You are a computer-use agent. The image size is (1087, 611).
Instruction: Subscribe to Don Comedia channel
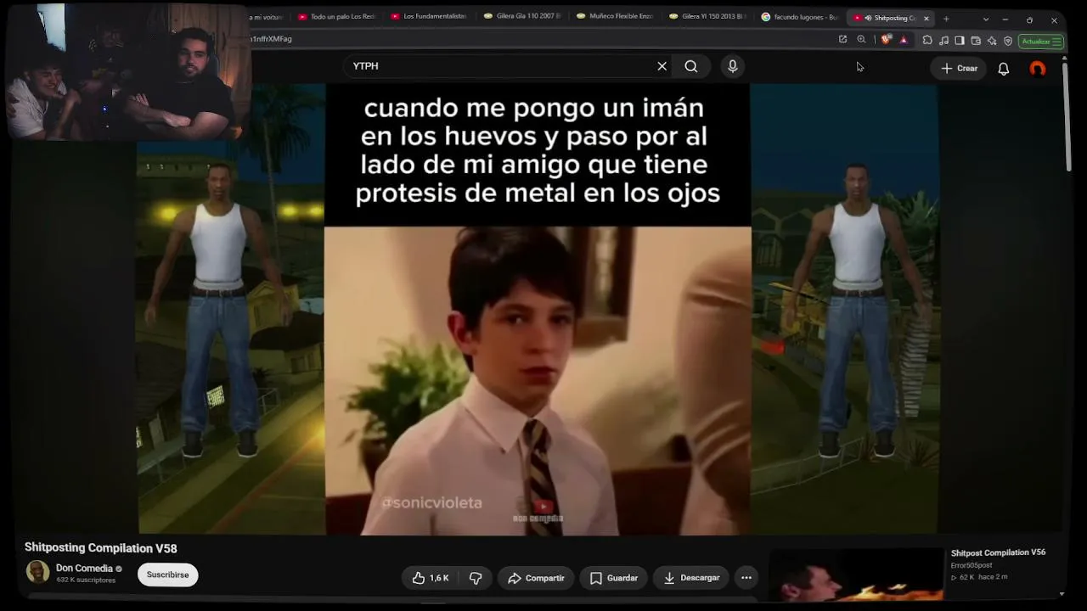tap(167, 575)
